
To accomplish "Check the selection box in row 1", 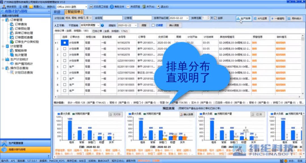I will 65,43.
